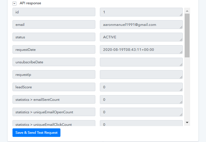Click the aaronmanuel1991@gmail.com value field
The width and height of the screenshot is (206, 142).
tap(141, 25)
